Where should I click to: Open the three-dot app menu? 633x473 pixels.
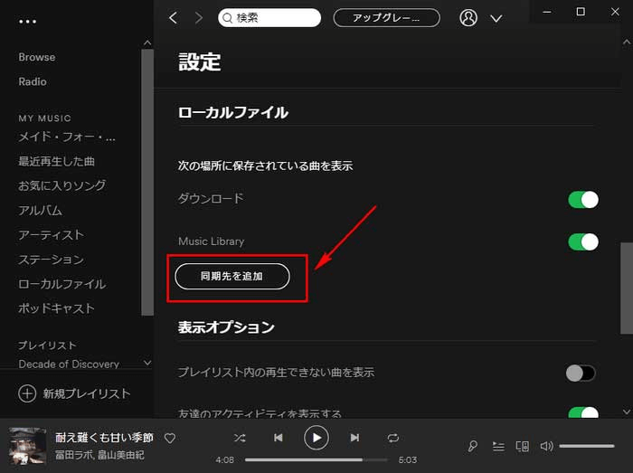pyautogui.click(x=27, y=22)
